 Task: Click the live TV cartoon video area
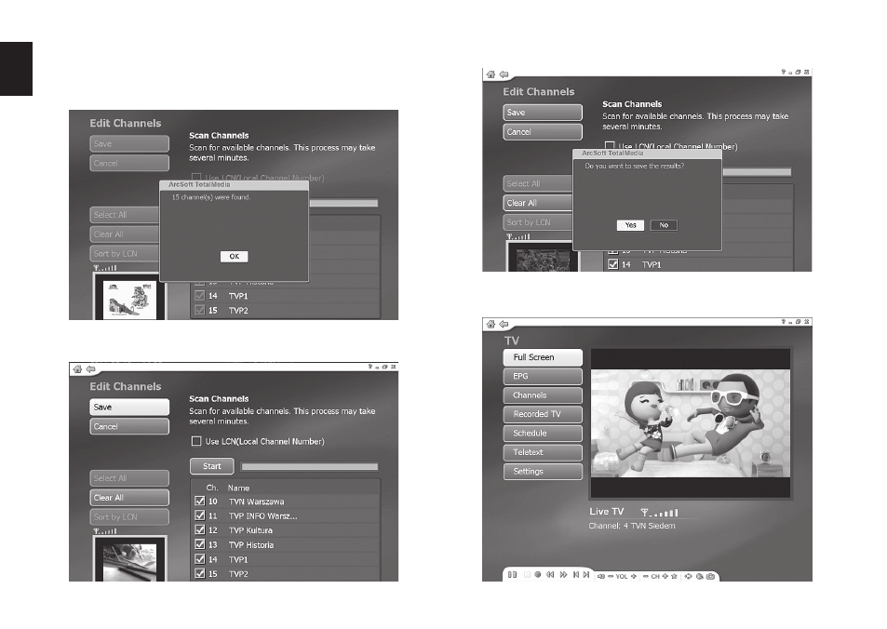[x=690, y=423]
